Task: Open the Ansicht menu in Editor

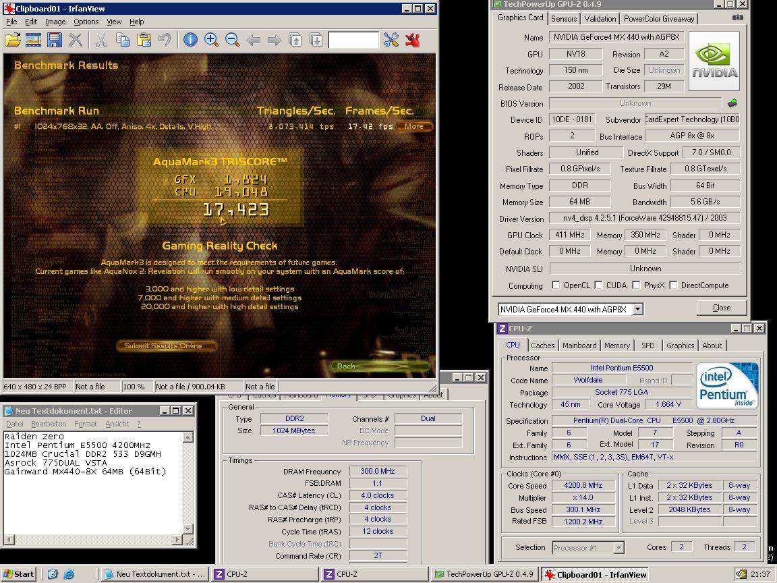Action: coord(117,424)
